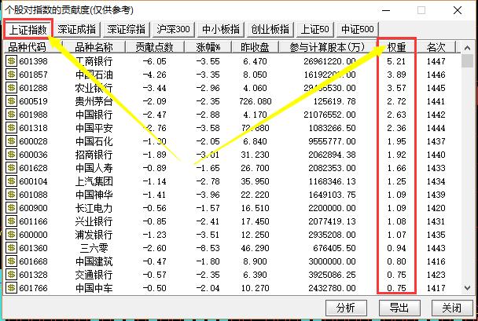Click the stock icon beside code 601166
The height and width of the screenshot is (321, 478).
11,221
